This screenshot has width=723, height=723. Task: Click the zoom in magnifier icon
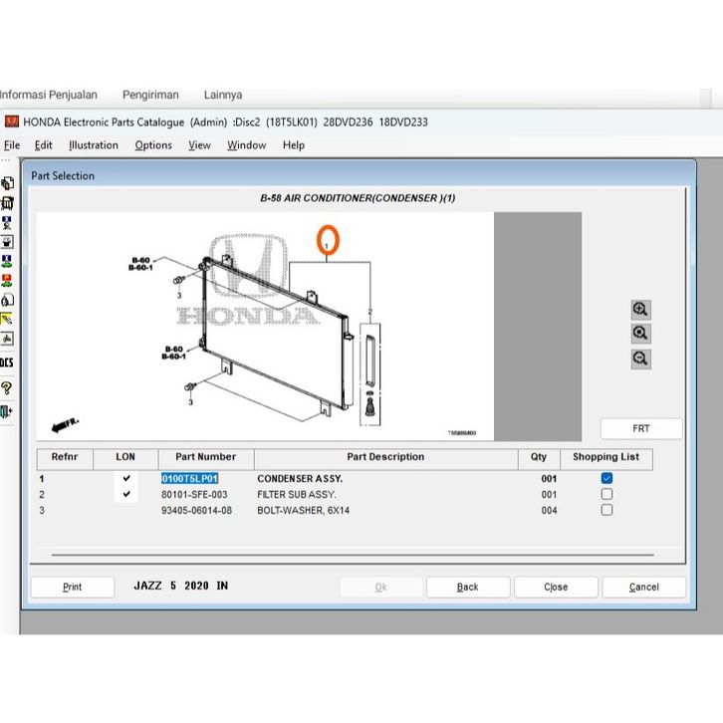pos(640,310)
